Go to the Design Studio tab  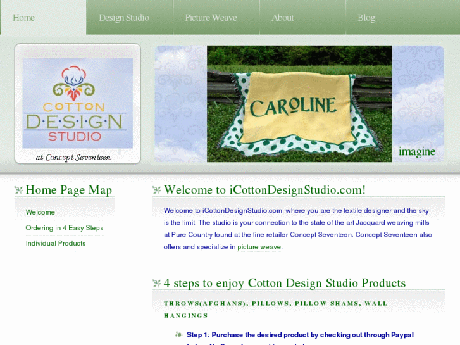pos(129,17)
